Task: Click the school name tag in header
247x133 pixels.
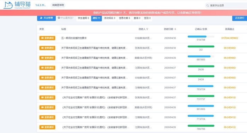Action: [58, 5]
